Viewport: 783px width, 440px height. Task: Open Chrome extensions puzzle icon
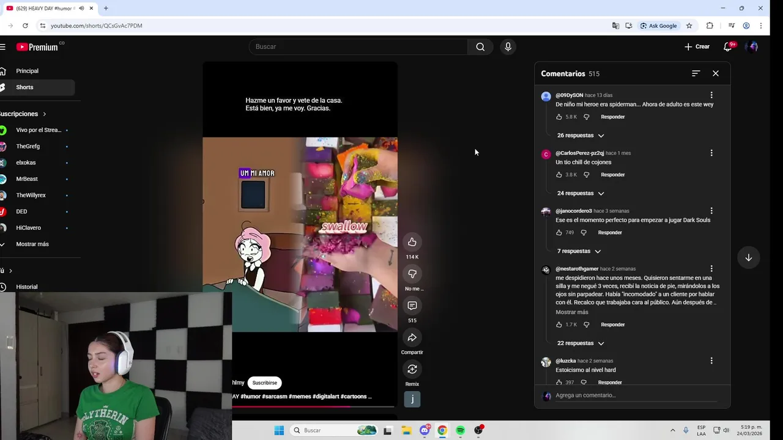710,26
